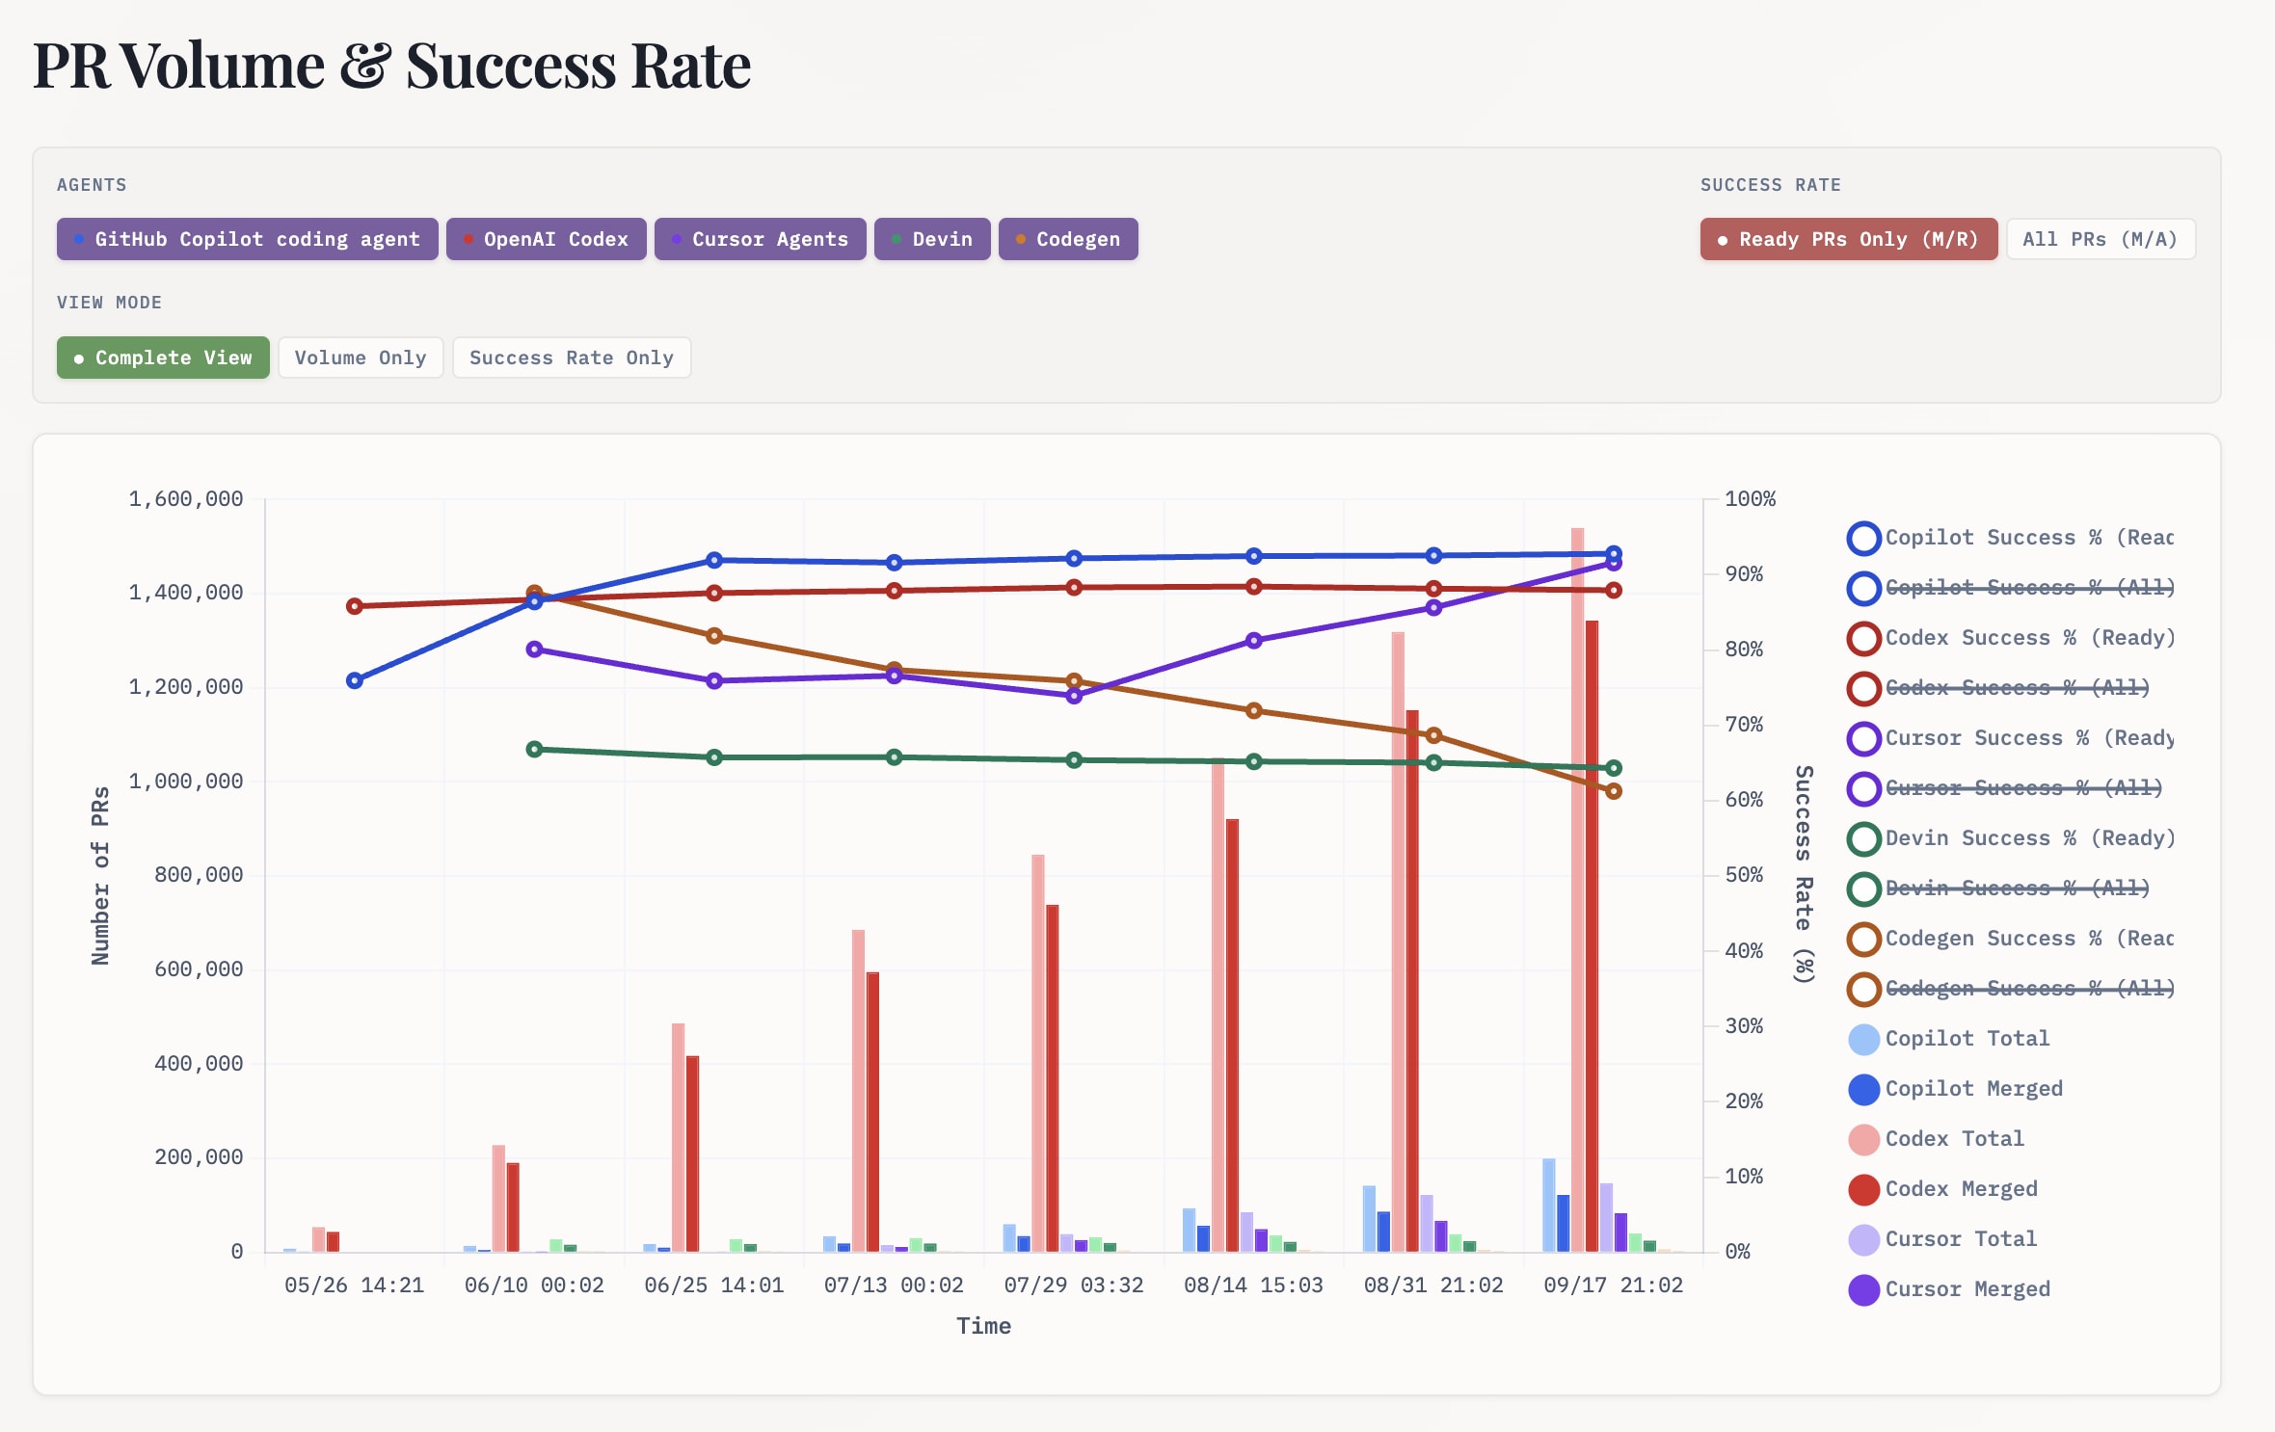Click Codegen Success % (Ready) legend marker
Image resolution: width=2275 pixels, height=1432 pixels.
click(1863, 939)
